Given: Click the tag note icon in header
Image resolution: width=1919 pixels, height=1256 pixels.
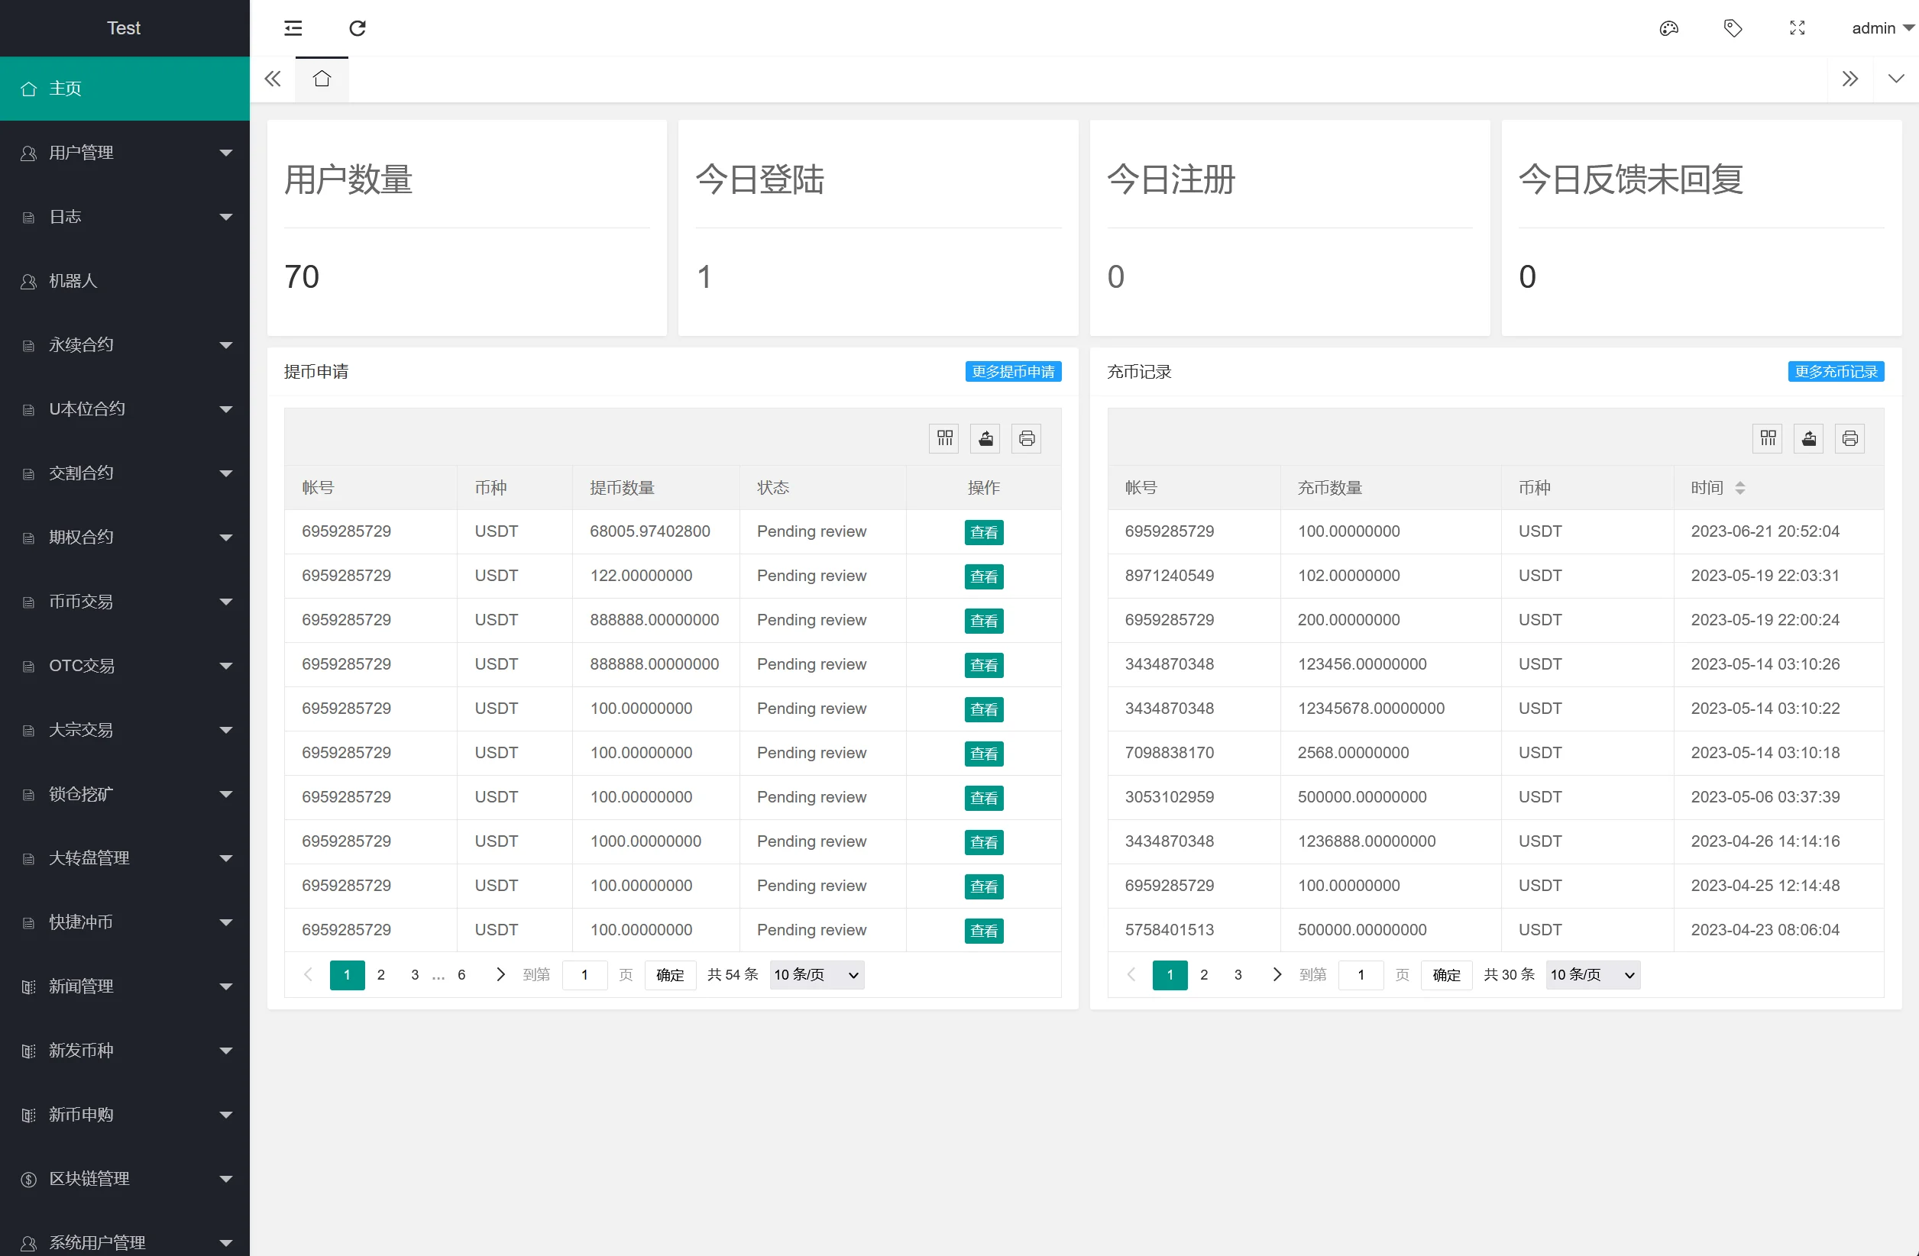Looking at the screenshot, I should click(1733, 28).
